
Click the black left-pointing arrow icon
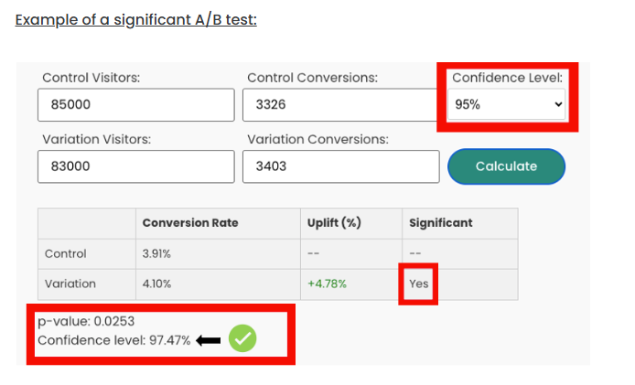click(209, 340)
